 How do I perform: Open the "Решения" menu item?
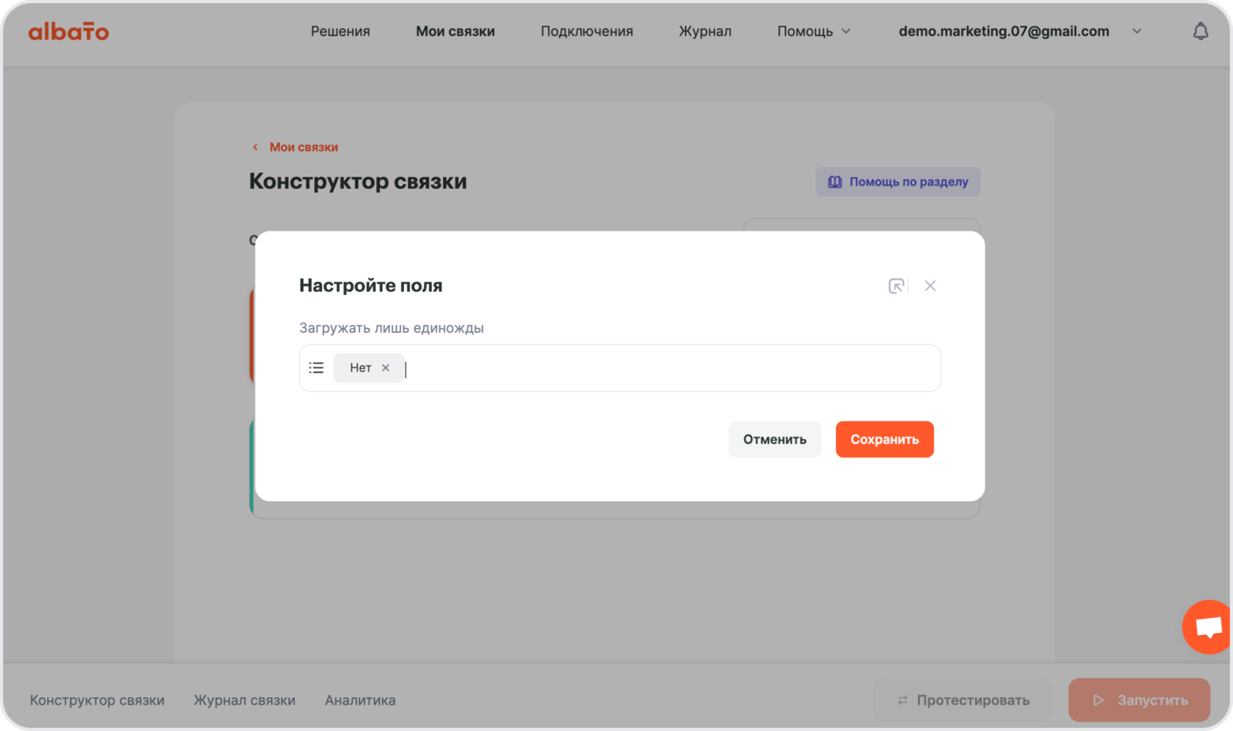point(340,32)
